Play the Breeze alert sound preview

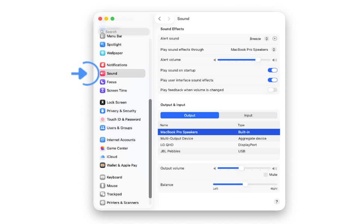275,38
